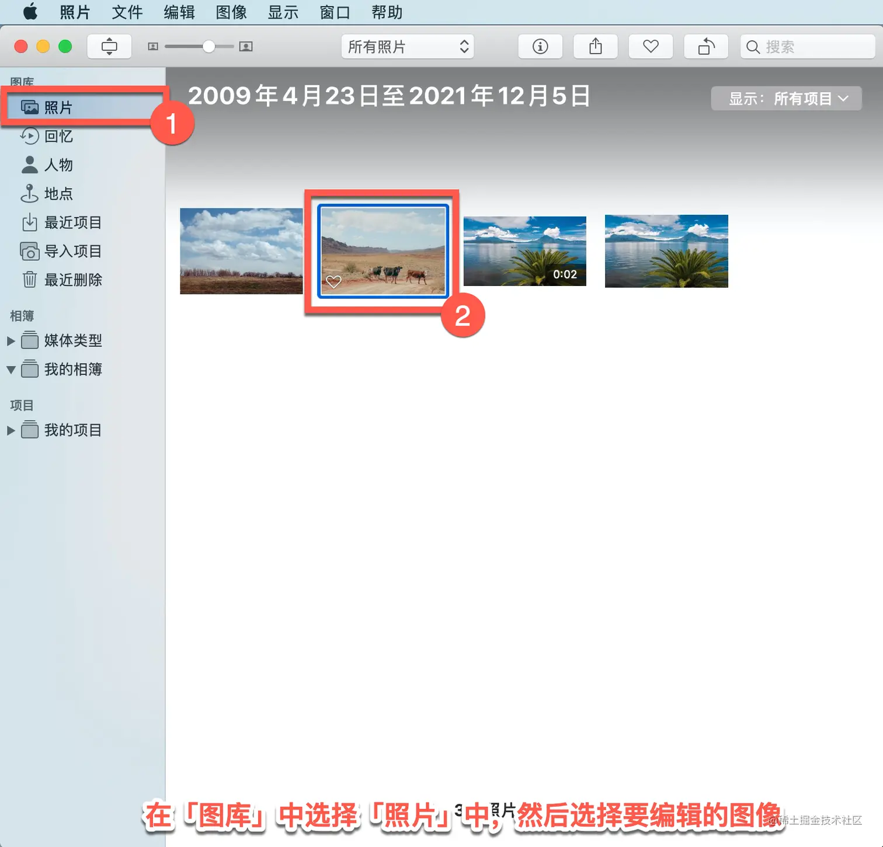Click the share button in the toolbar
Screen dimensions: 883x847
596,47
